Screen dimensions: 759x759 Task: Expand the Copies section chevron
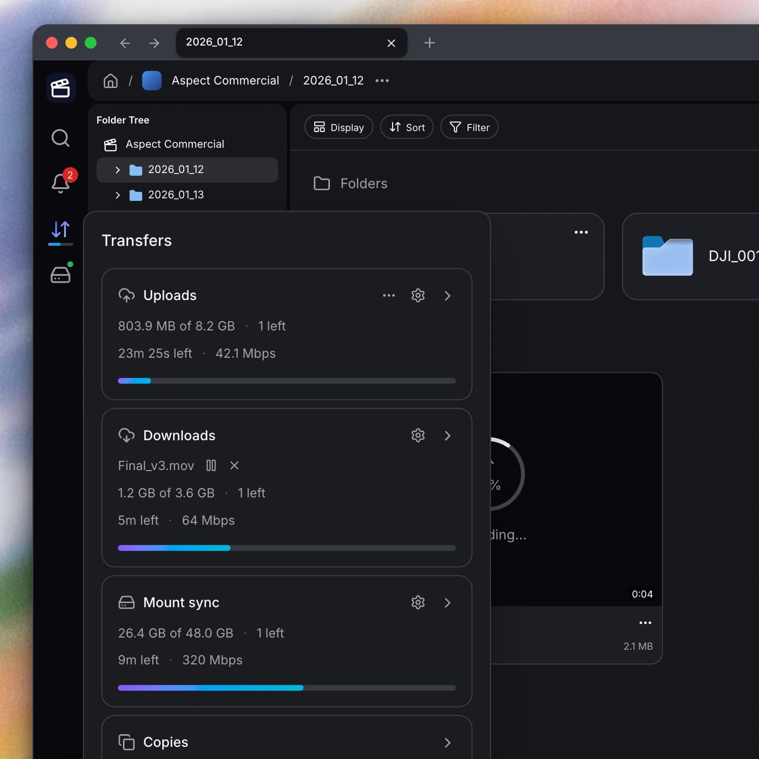[x=447, y=743]
